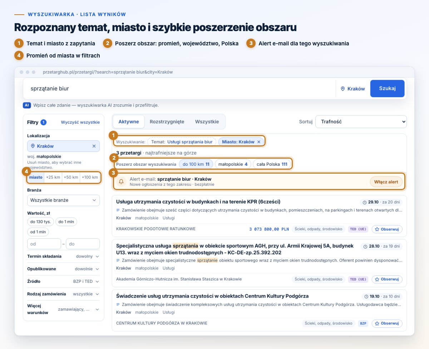Open tender Usługa utrzymania czystości w budynkach KPR
This screenshot has width=429, height=349.
[198, 201]
